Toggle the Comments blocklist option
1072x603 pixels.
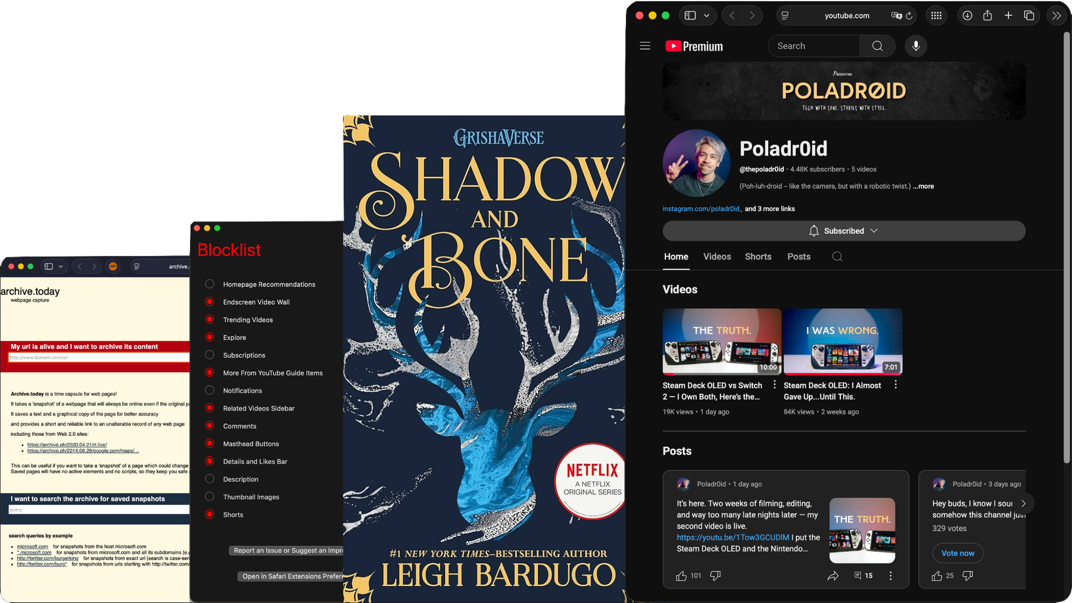click(210, 426)
